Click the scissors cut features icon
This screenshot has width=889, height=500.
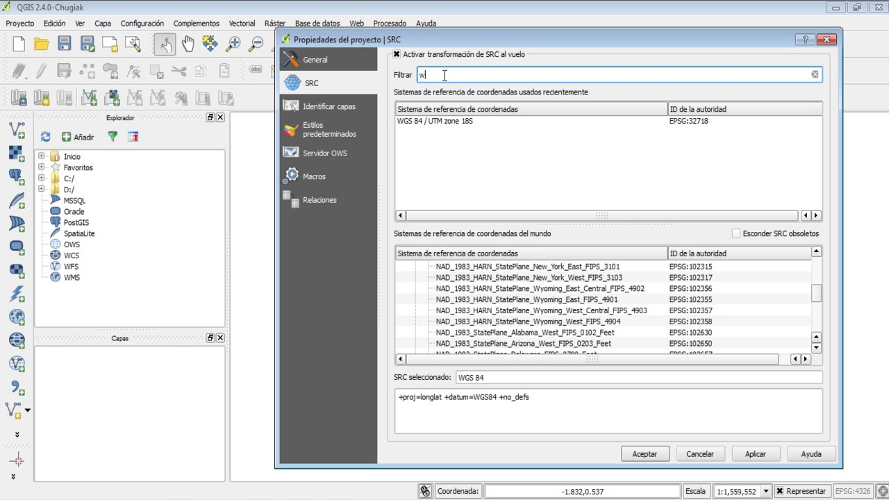(x=178, y=70)
